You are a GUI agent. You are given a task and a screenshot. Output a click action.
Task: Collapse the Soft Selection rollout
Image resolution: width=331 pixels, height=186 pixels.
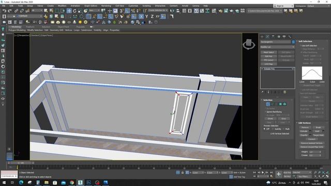[305, 41]
